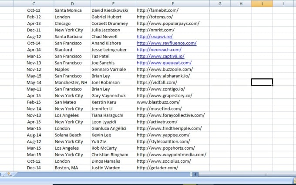296x185 pixels.
Task: Click the http://www.popularpays.com/ cell
Action: pos(173,24)
